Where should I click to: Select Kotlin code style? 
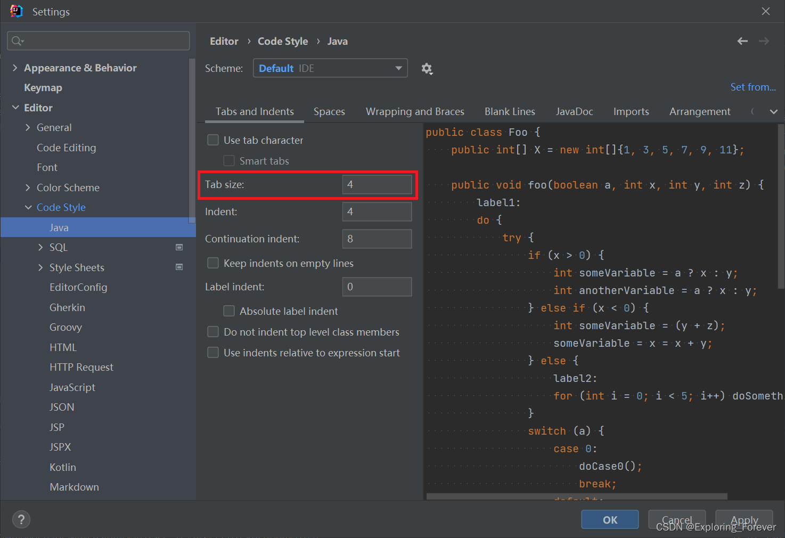pyautogui.click(x=63, y=467)
